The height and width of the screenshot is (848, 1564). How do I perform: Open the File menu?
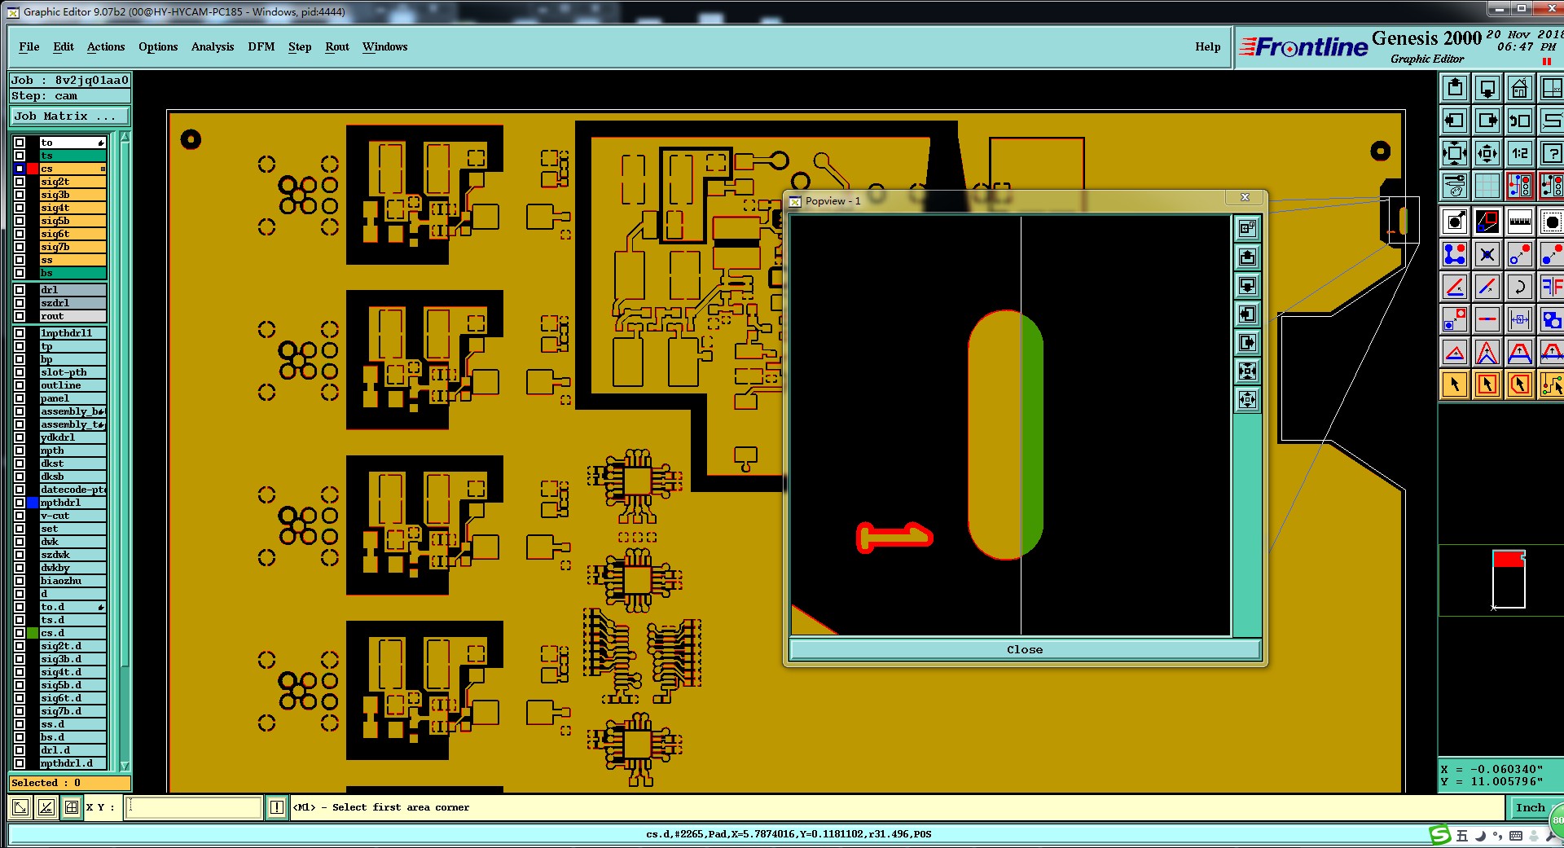(x=29, y=46)
